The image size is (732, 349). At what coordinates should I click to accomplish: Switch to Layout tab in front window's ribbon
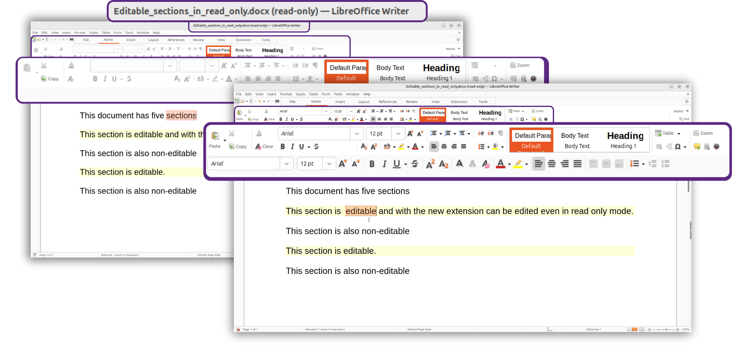tap(364, 102)
